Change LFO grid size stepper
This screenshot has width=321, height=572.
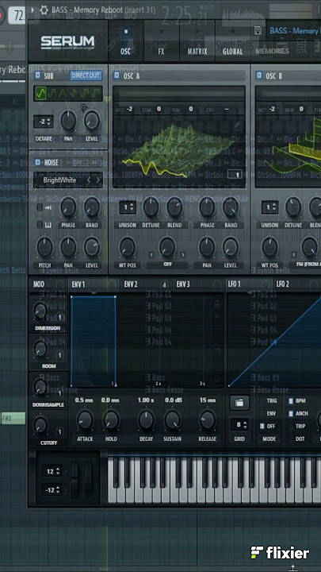239,424
